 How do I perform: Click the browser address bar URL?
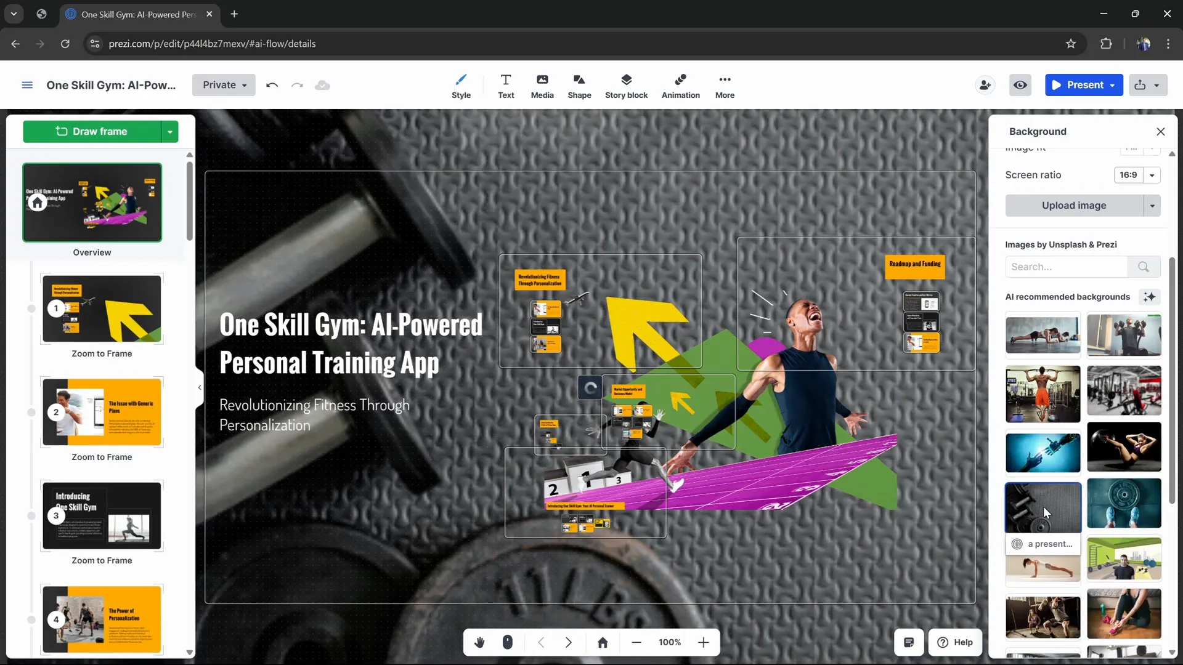212,44
